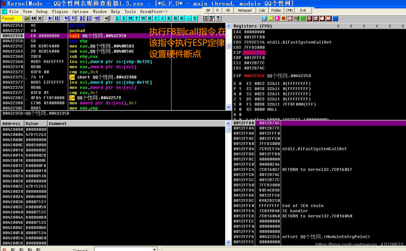This screenshot has height=251, width=406.
Task: Select the ESP register value 0012FFA0
Action: click(254, 53)
